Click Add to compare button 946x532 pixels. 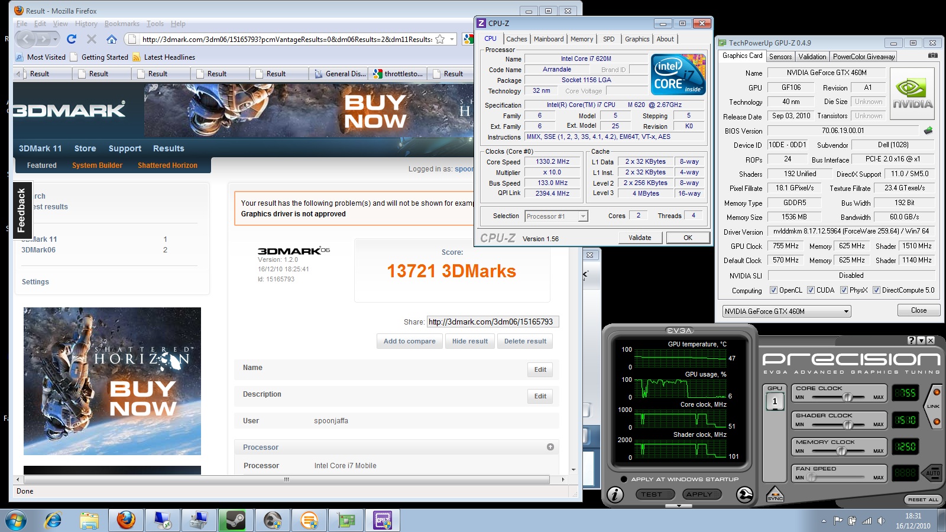pyautogui.click(x=409, y=341)
